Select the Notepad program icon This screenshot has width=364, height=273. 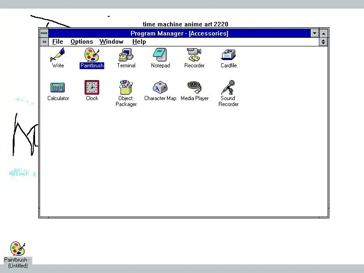click(160, 55)
